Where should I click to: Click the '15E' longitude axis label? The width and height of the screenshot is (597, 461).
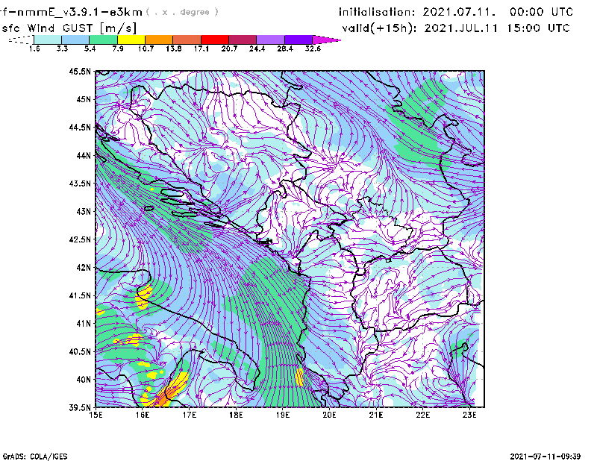click(x=96, y=415)
